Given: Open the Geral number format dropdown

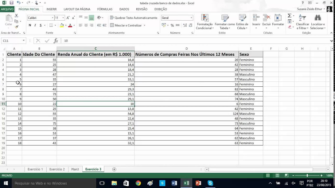Looking at the screenshot, I should point(191,18).
